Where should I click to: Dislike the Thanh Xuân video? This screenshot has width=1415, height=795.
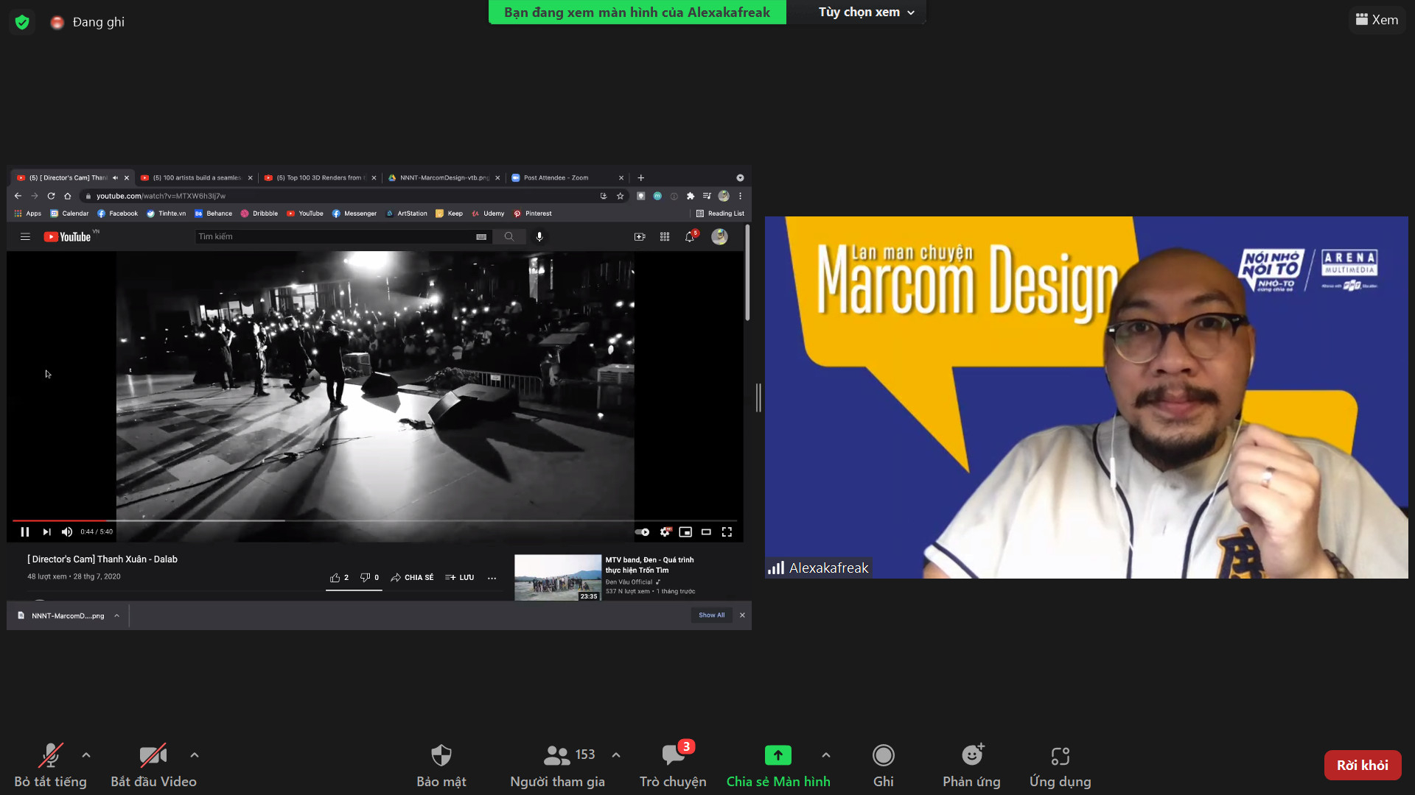(369, 577)
